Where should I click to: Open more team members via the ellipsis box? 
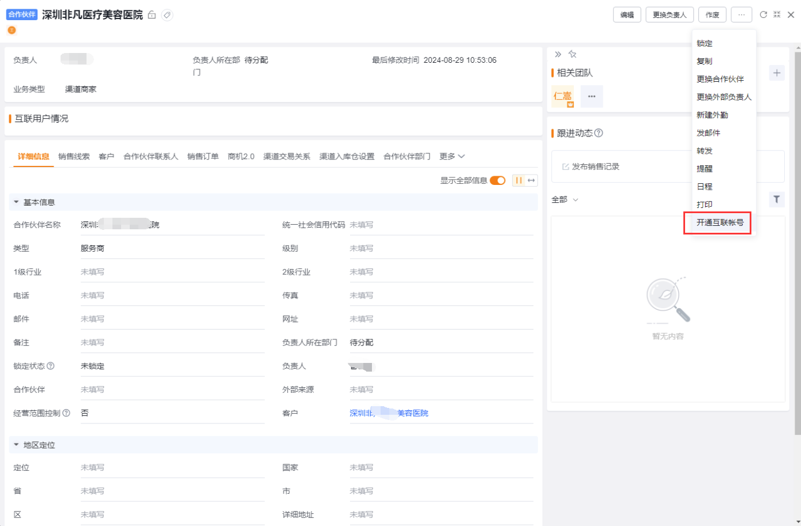[592, 96]
